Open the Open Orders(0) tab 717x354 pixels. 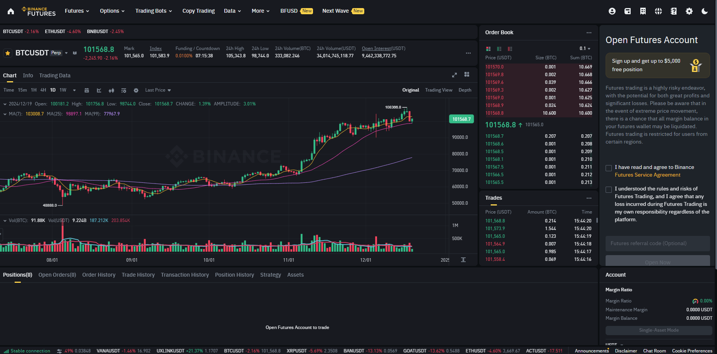(x=57, y=275)
